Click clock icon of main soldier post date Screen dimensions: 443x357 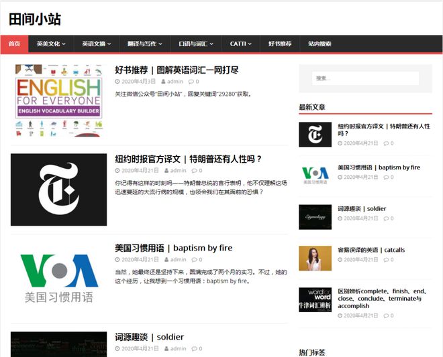[117, 348]
